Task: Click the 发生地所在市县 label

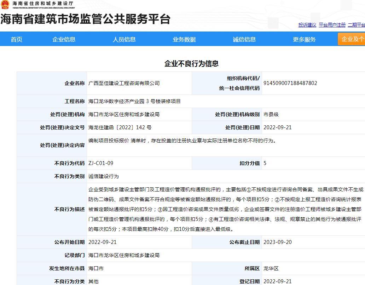Action: [67, 268]
